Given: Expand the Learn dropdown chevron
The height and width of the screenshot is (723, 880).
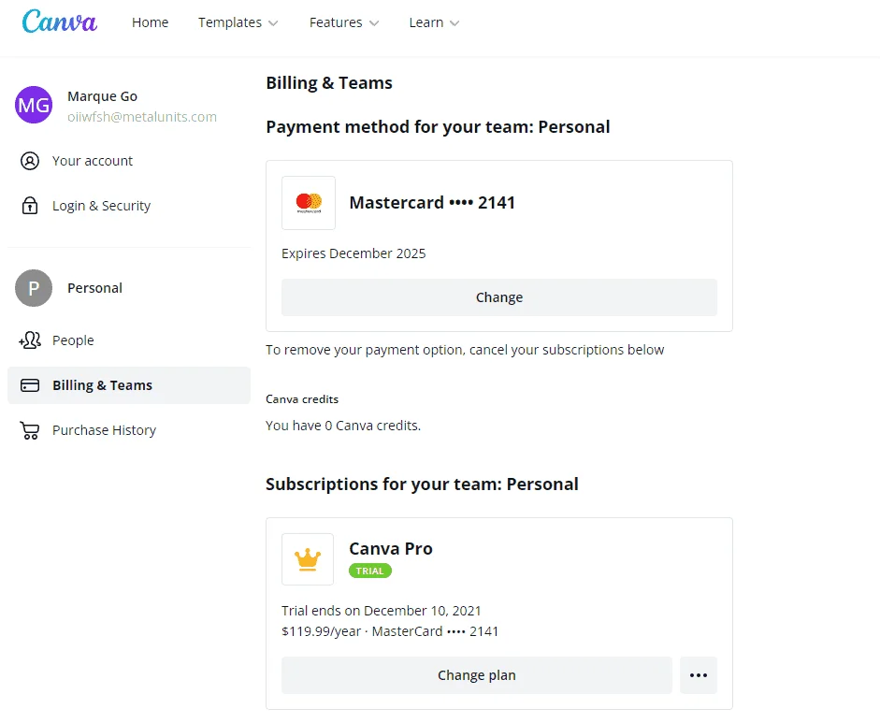Looking at the screenshot, I should coord(454,23).
